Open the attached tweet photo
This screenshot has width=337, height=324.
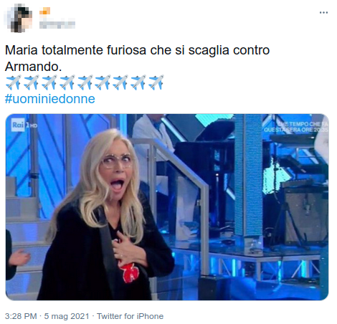point(167,207)
